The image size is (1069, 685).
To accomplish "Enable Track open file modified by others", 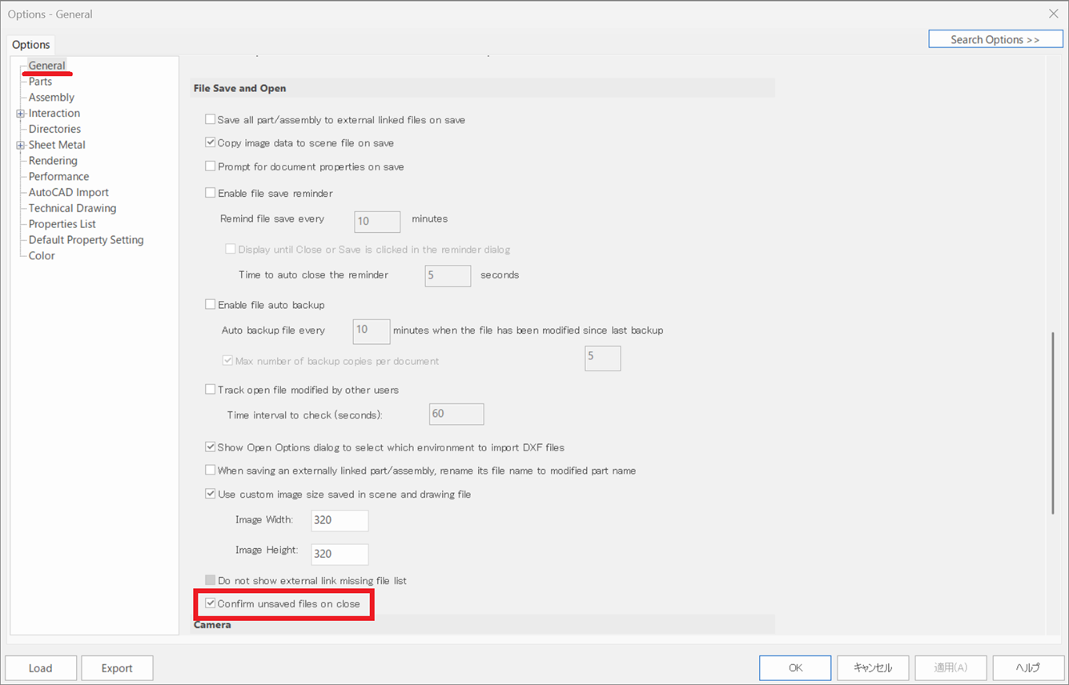I will 211,390.
